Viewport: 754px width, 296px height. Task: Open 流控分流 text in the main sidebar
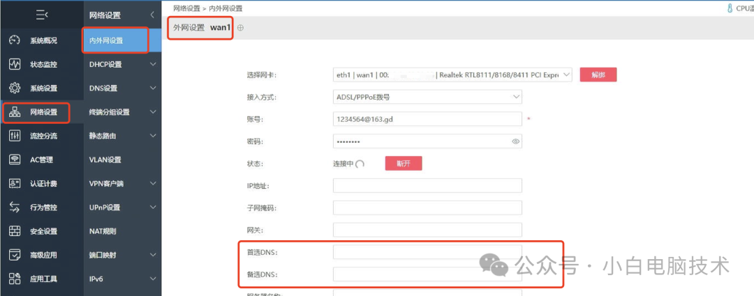tap(43, 136)
